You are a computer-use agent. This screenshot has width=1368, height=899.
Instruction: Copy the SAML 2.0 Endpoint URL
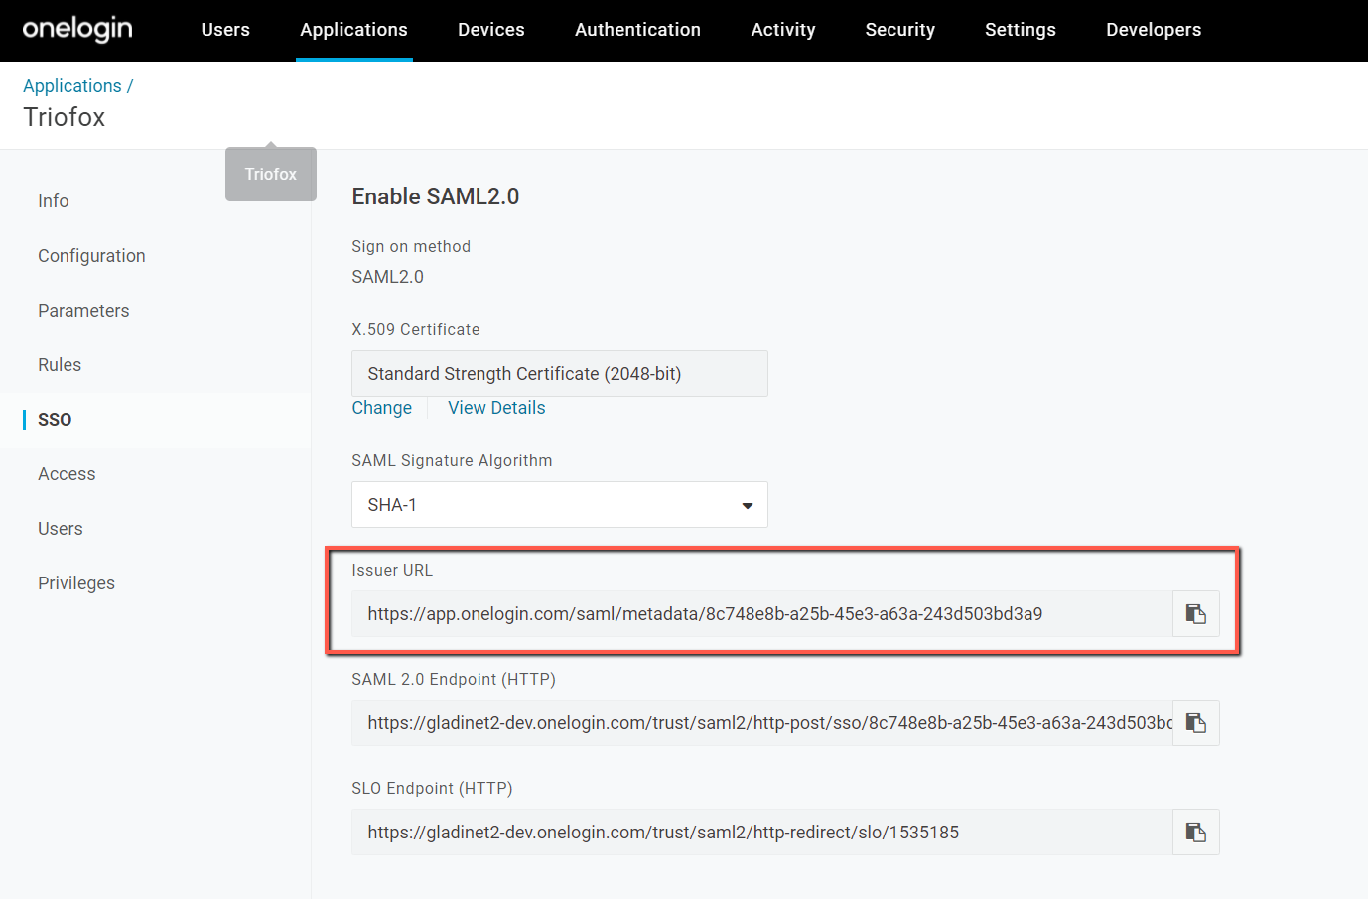pyautogui.click(x=1196, y=723)
